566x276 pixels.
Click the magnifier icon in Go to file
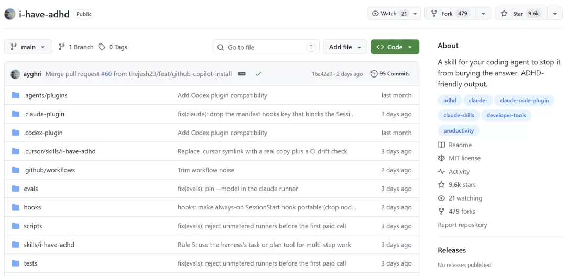[x=221, y=47]
